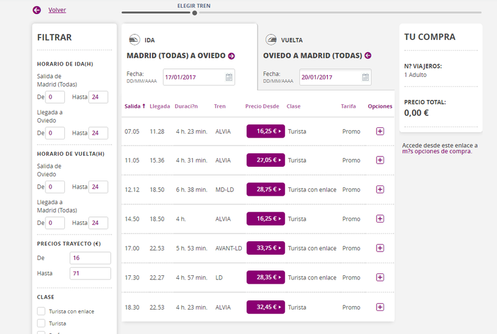
Task: Switch to the VUELTA tab
Action: coord(291,40)
